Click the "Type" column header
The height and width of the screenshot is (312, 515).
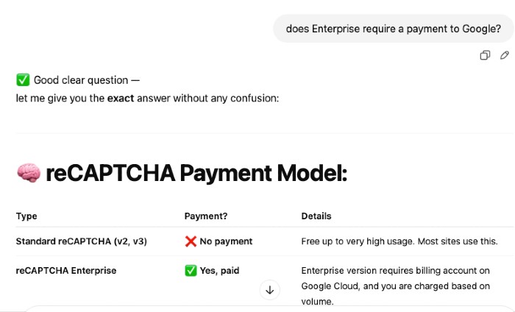coord(26,216)
